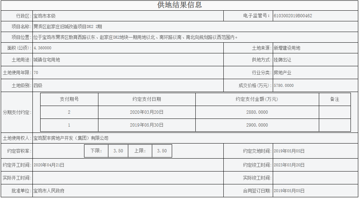The height and width of the screenshot is (198, 359).
Task: Select the 约定竣工时间 date 2023年03月20日
Action: 289,165
